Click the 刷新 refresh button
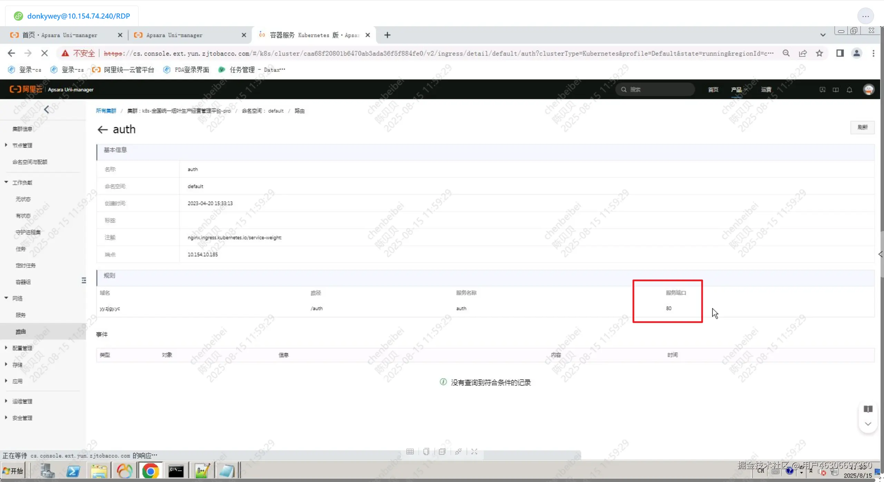This screenshot has width=884, height=482. (x=862, y=127)
